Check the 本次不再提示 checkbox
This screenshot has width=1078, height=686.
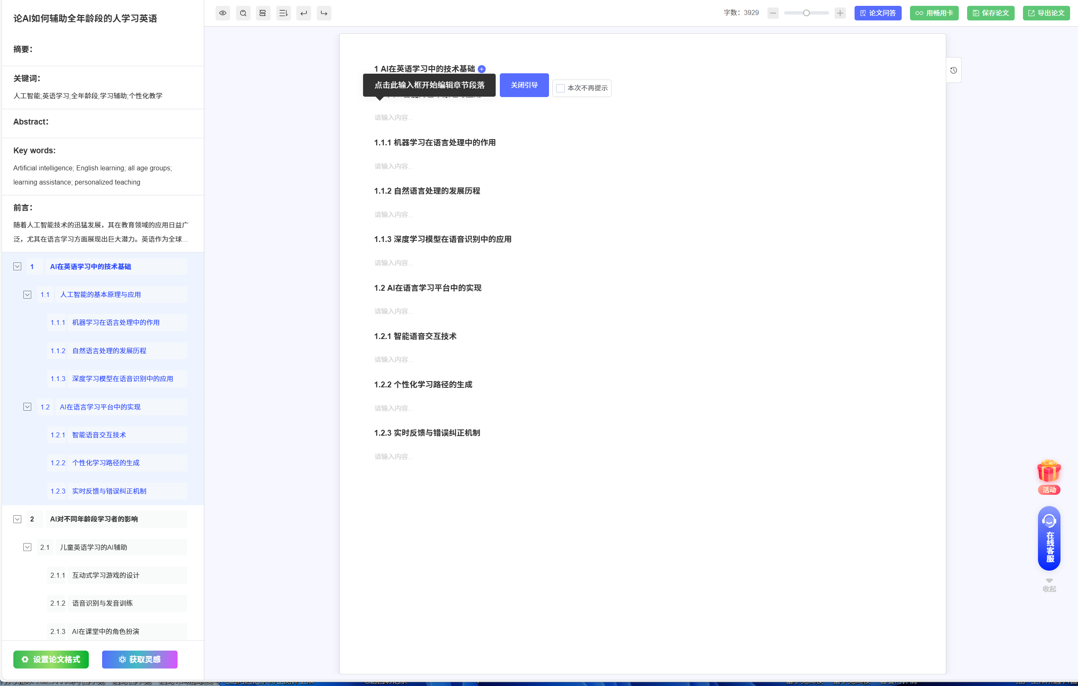pos(560,88)
